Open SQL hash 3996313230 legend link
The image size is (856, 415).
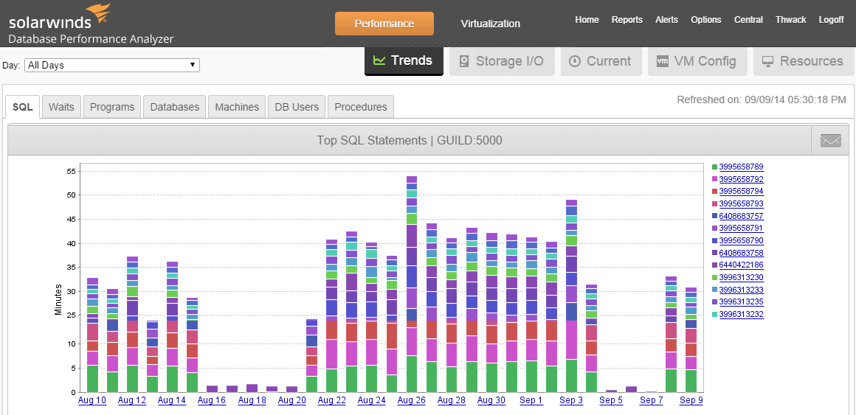(741, 278)
